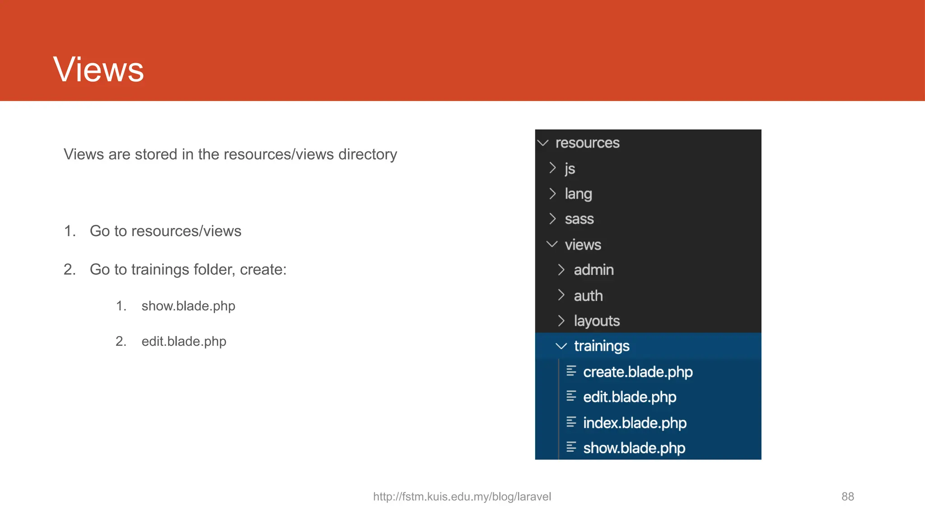Collapse the views folder chevron
925x520 pixels.
click(552, 244)
